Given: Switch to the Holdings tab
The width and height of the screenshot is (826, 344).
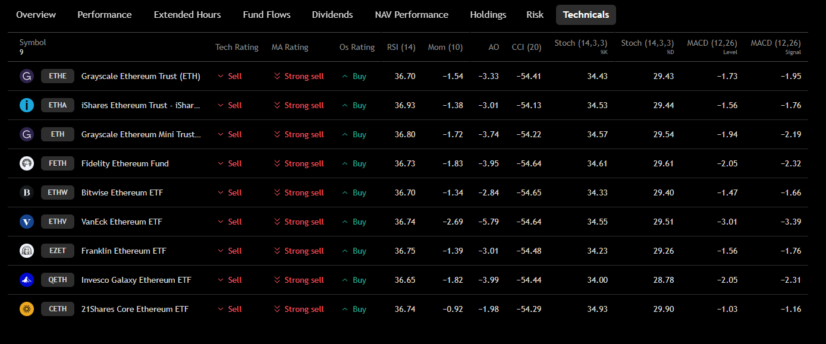Looking at the screenshot, I should point(488,15).
